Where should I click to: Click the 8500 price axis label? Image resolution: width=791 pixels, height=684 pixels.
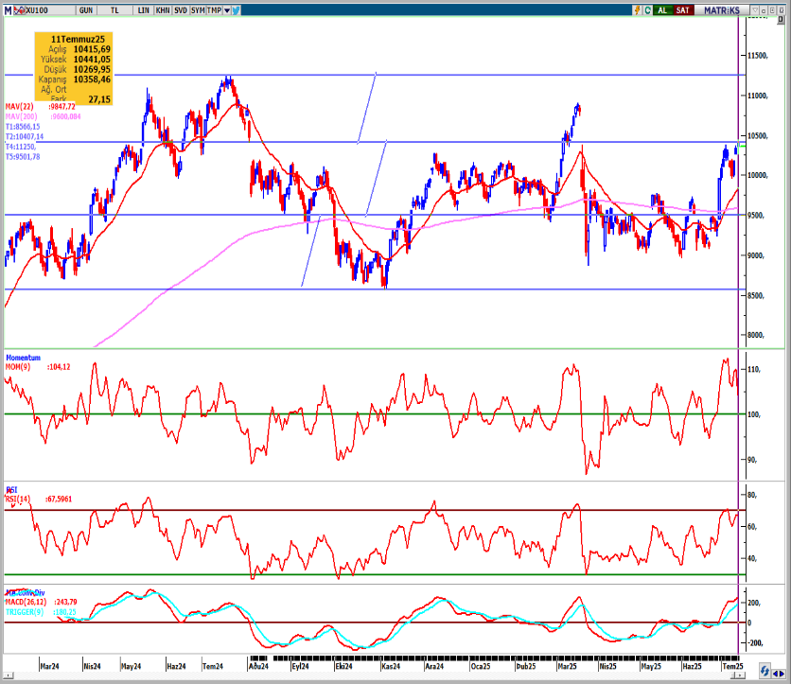(756, 295)
